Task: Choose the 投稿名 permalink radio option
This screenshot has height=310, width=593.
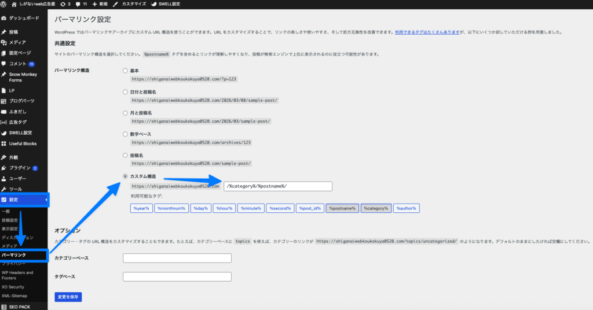Action: (125, 155)
